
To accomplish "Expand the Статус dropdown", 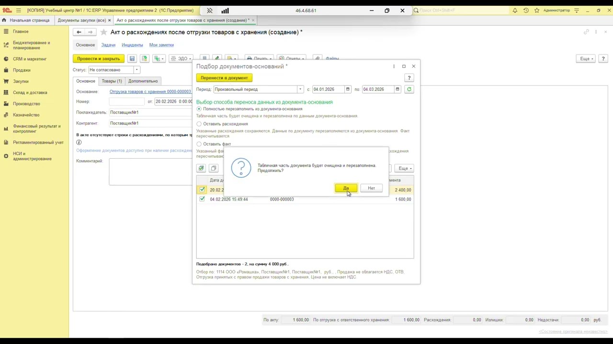I will pyautogui.click(x=136, y=70).
